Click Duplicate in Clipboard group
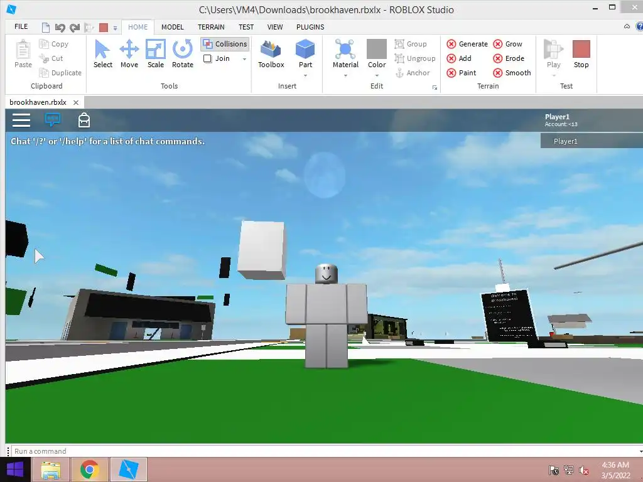 pyautogui.click(x=60, y=73)
